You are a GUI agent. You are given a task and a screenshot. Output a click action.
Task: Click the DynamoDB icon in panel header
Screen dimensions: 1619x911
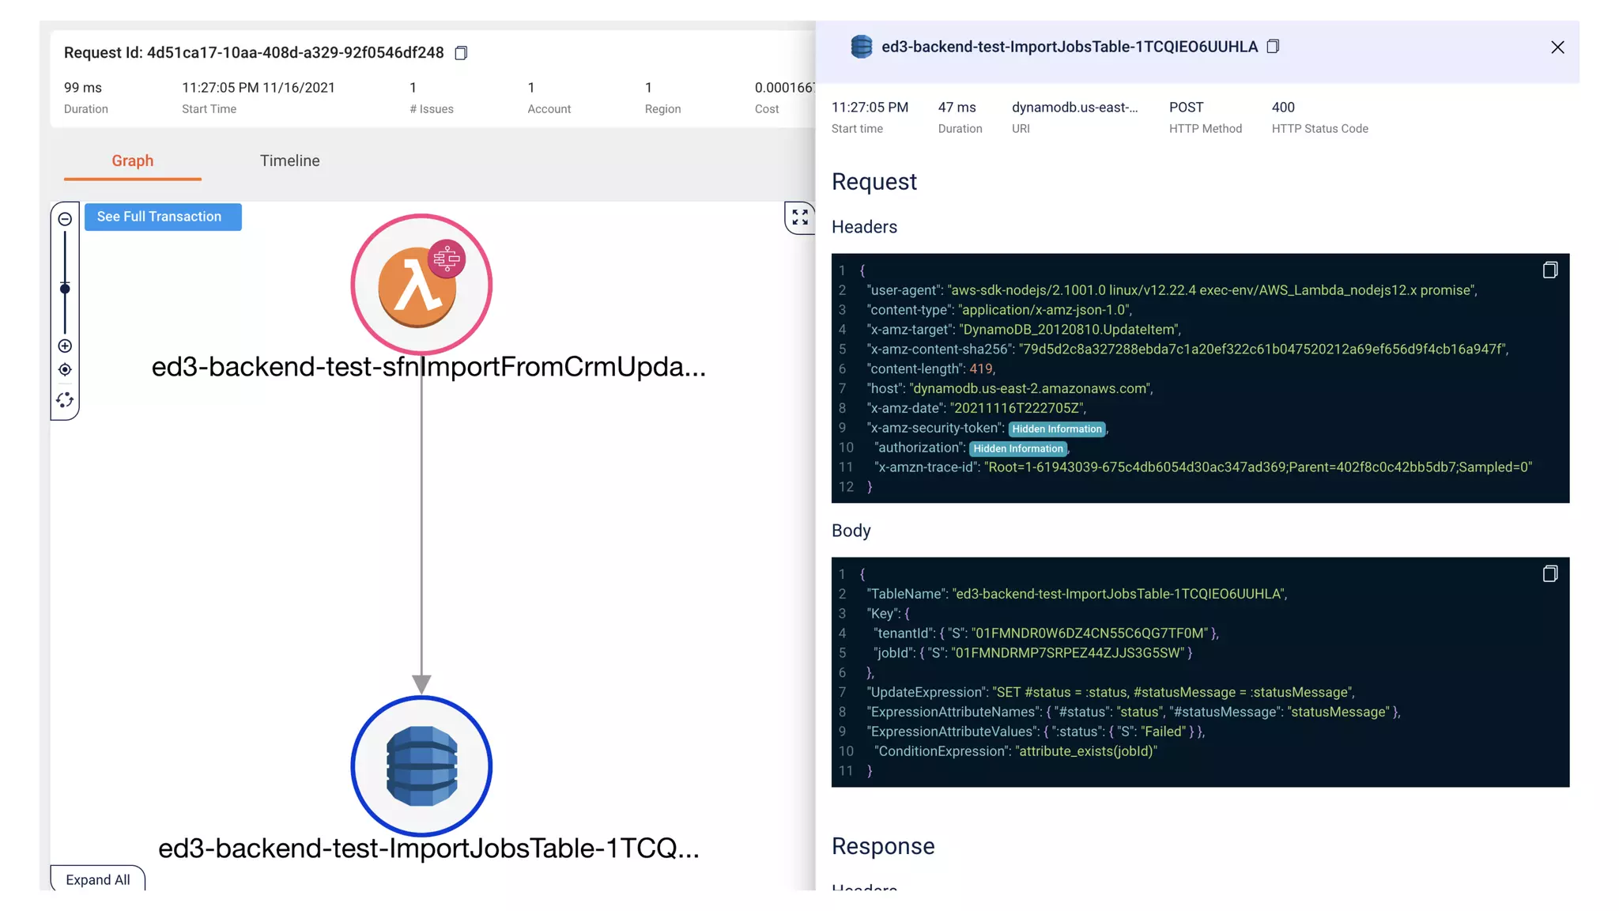pyautogui.click(x=861, y=47)
